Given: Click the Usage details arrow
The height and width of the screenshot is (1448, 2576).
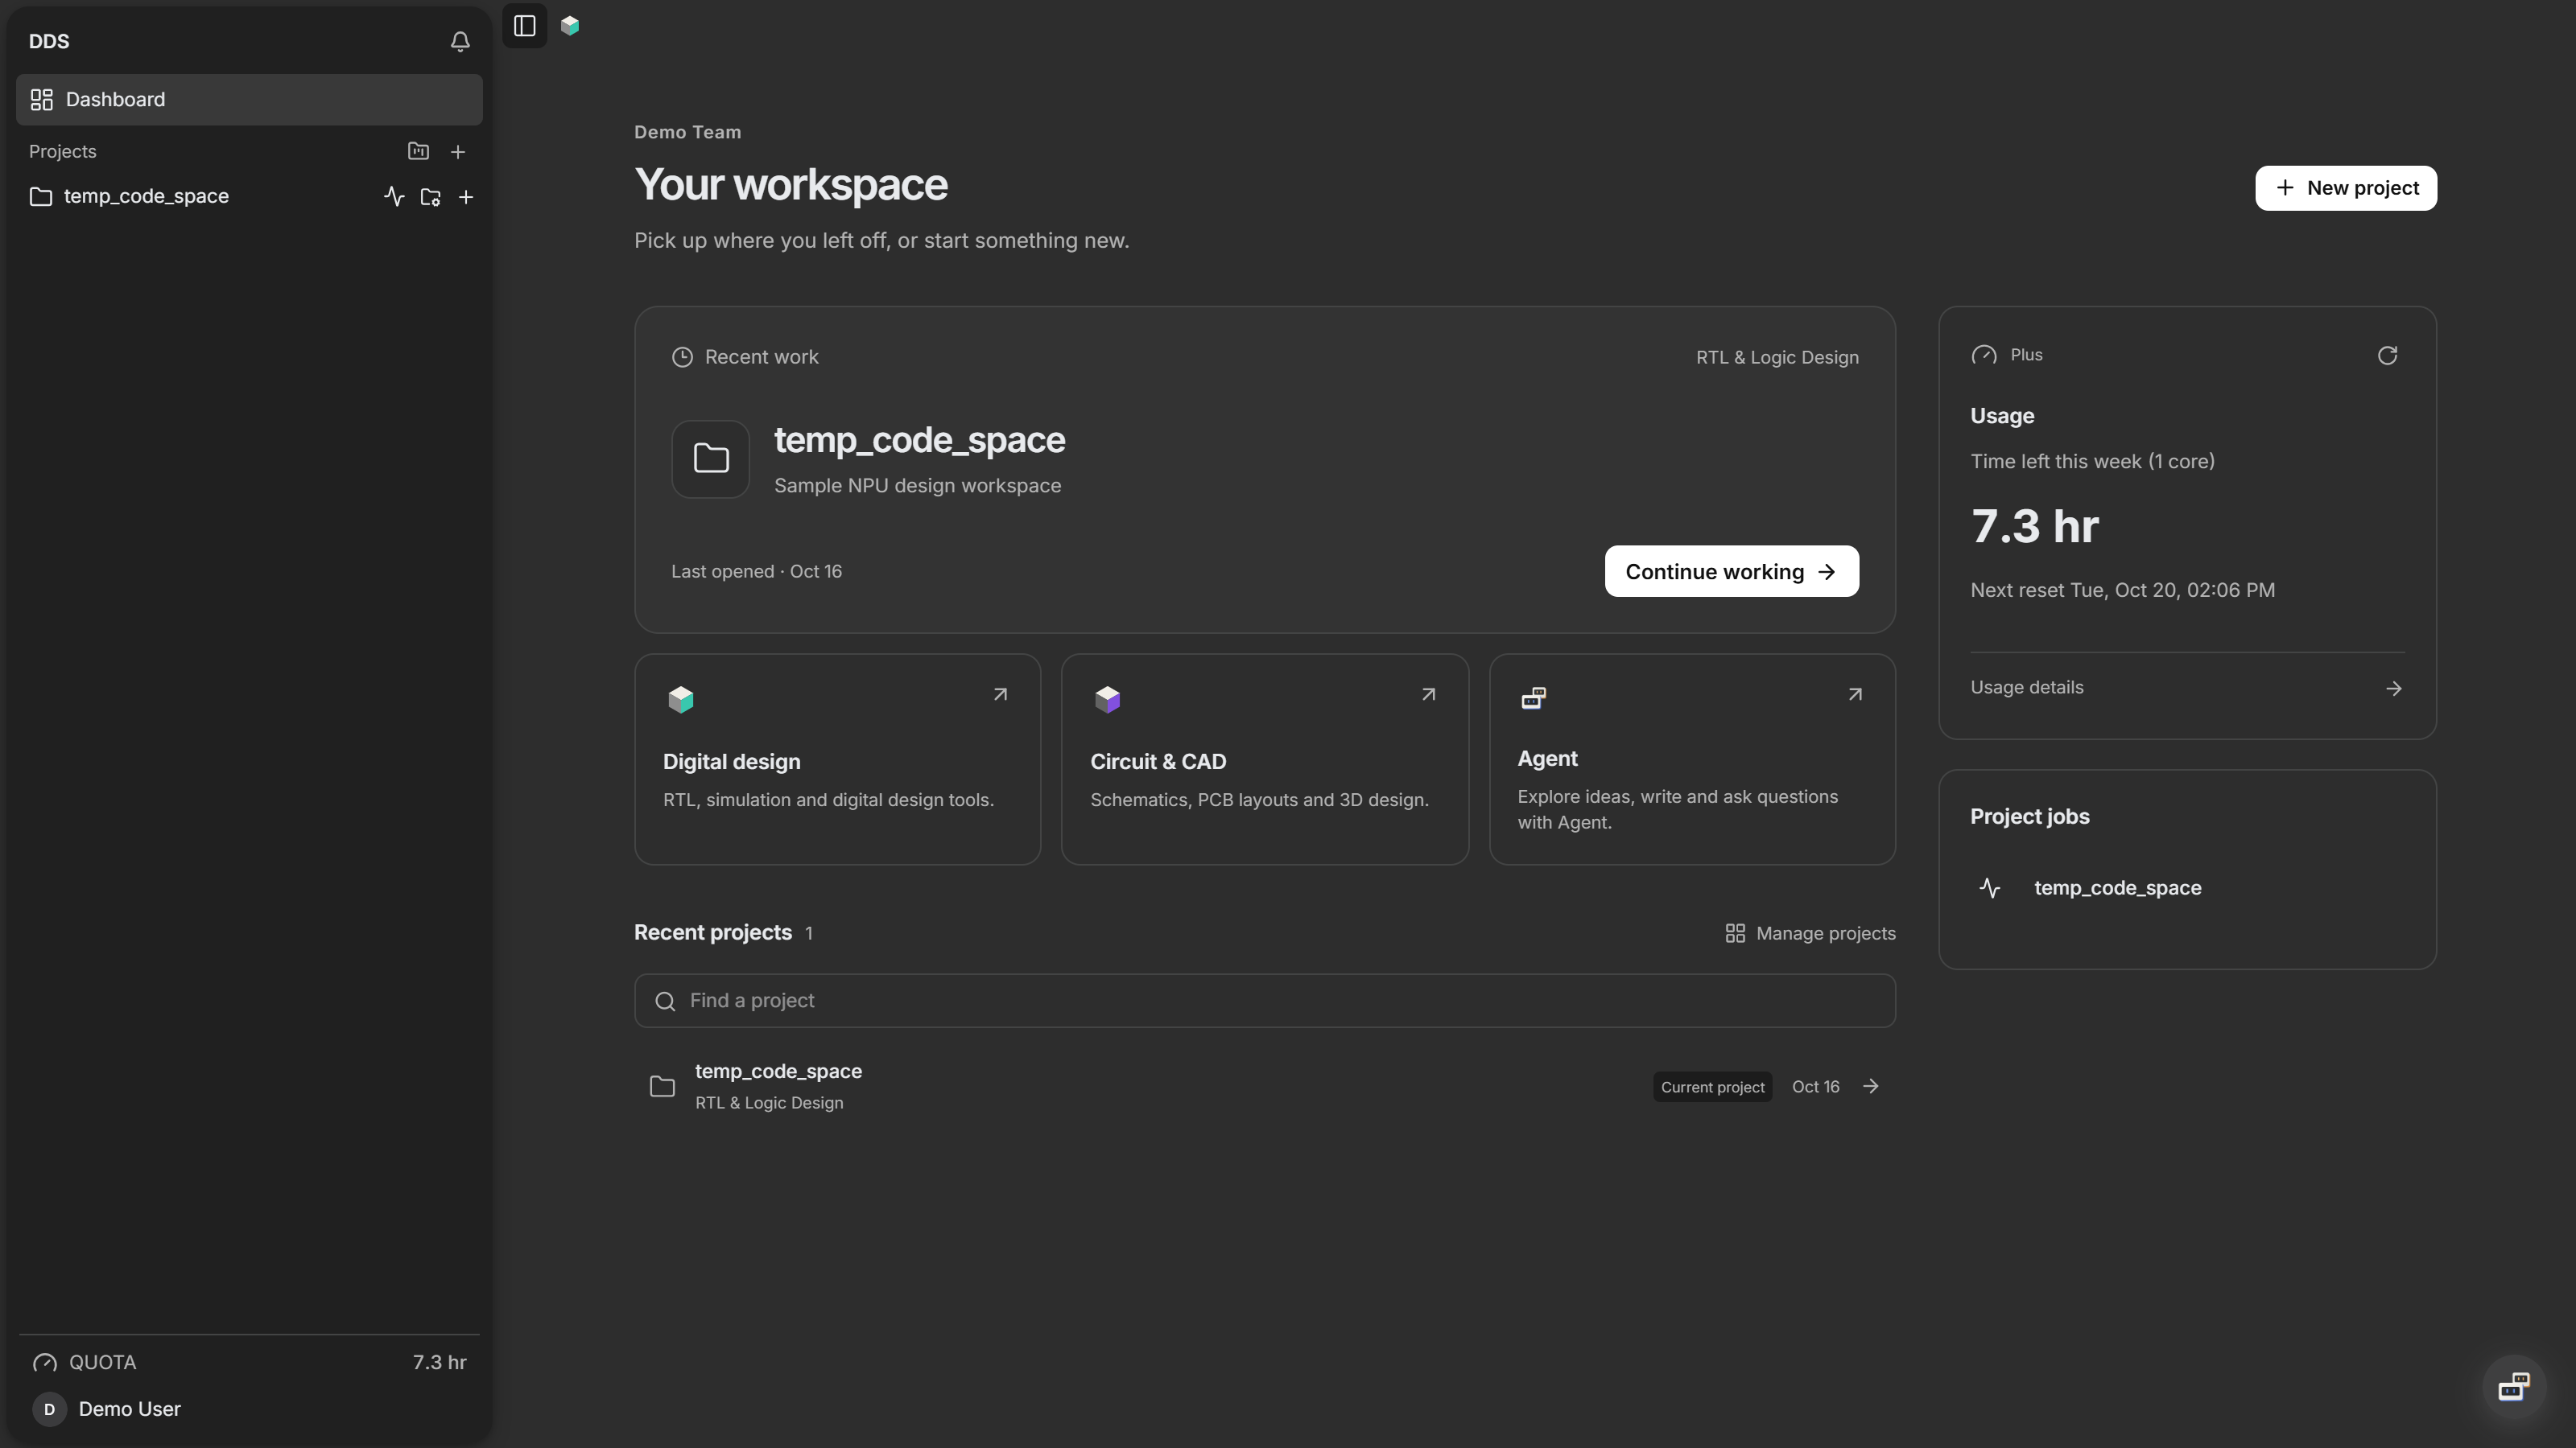Looking at the screenshot, I should click(2394, 689).
